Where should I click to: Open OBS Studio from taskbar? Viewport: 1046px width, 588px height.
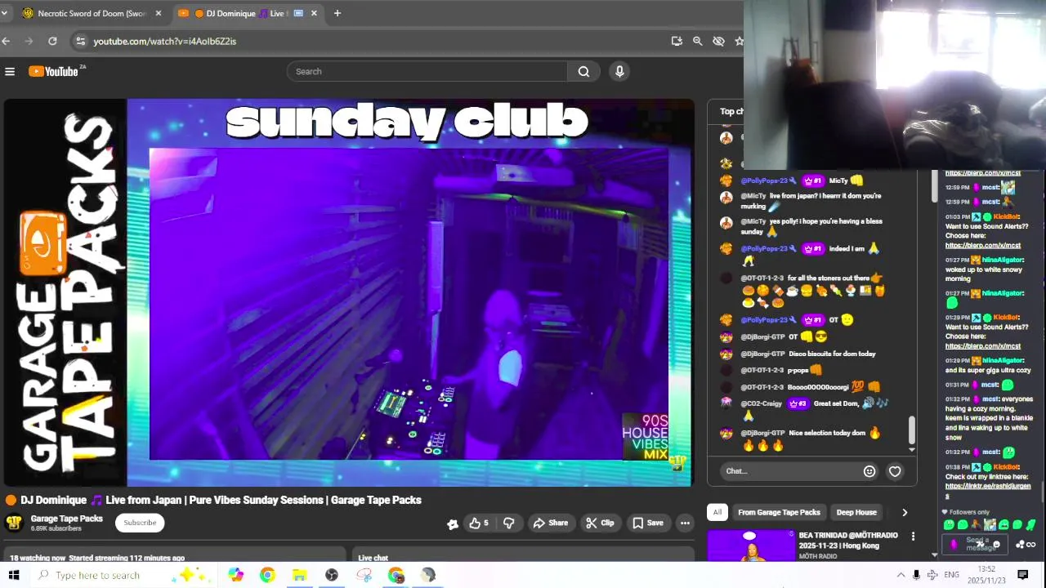tap(332, 575)
